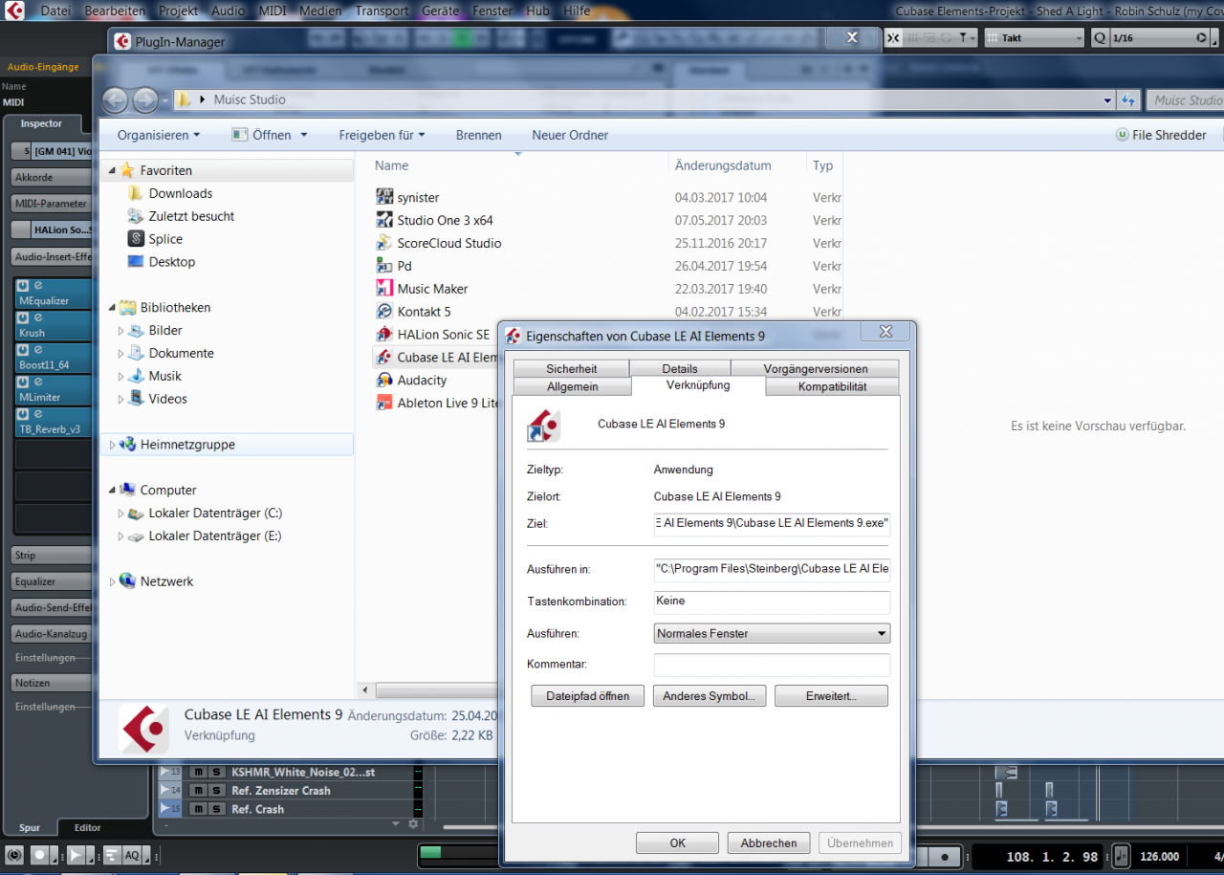The image size is (1224, 875).
Task: Open MEqualizer edit 'e' button
Action: click(38, 286)
